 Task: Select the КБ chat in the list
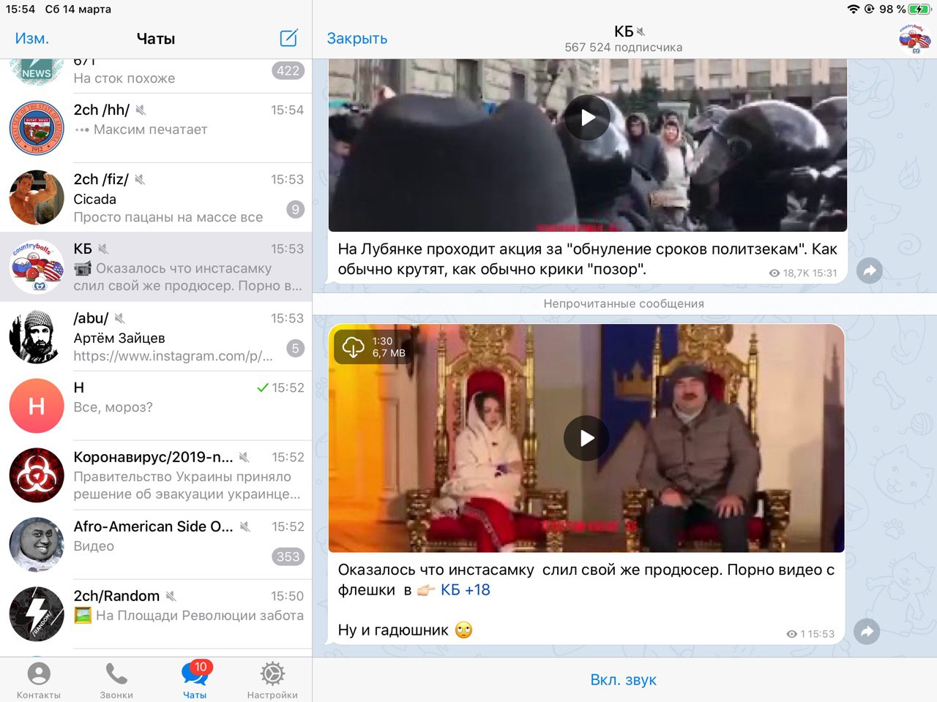[x=156, y=267]
